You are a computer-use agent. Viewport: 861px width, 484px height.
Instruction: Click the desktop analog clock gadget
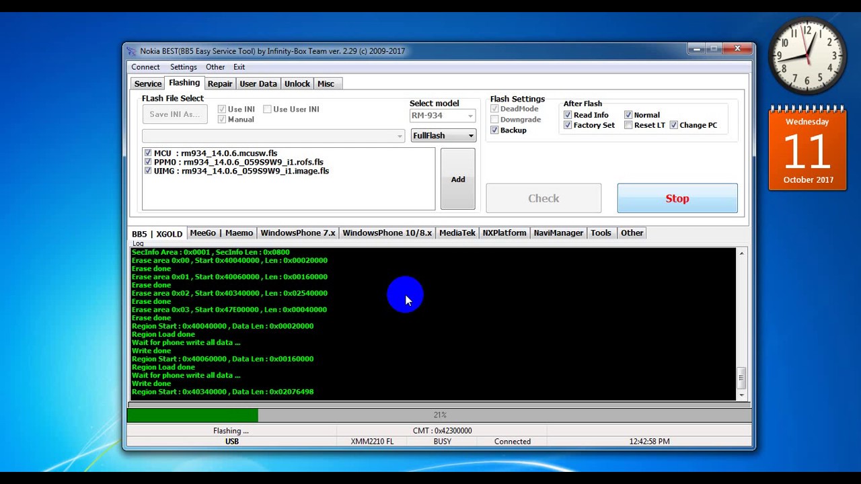[x=807, y=56]
